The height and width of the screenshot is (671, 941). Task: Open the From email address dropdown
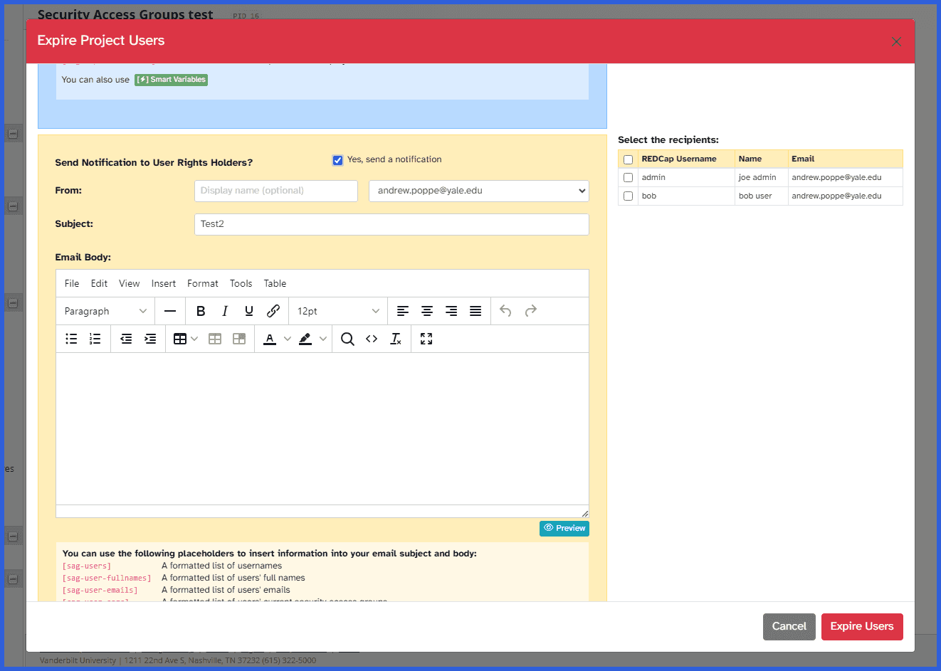click(479, 191)
